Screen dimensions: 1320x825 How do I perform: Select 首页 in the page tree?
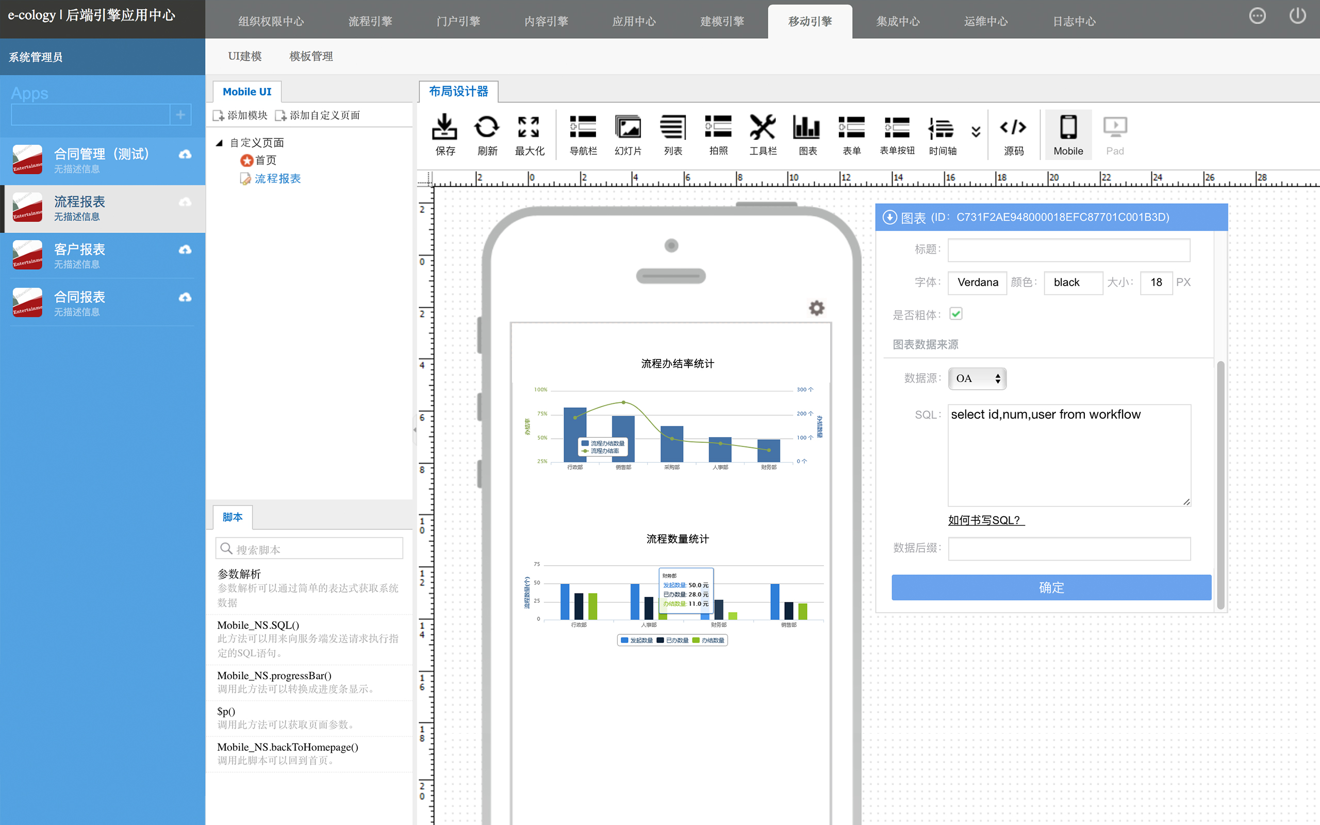(266, 160)
